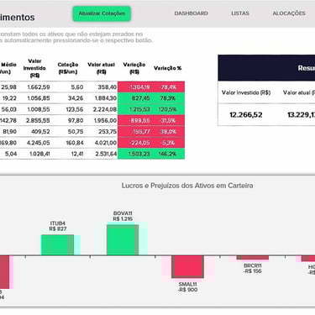Click the invested value cell 1.662,59
Image resolution: width=315 pixels, height=315 pixels.
39,87
